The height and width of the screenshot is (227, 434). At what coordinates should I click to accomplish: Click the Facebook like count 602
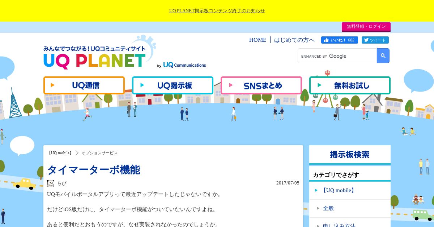[x=351, y=40]
